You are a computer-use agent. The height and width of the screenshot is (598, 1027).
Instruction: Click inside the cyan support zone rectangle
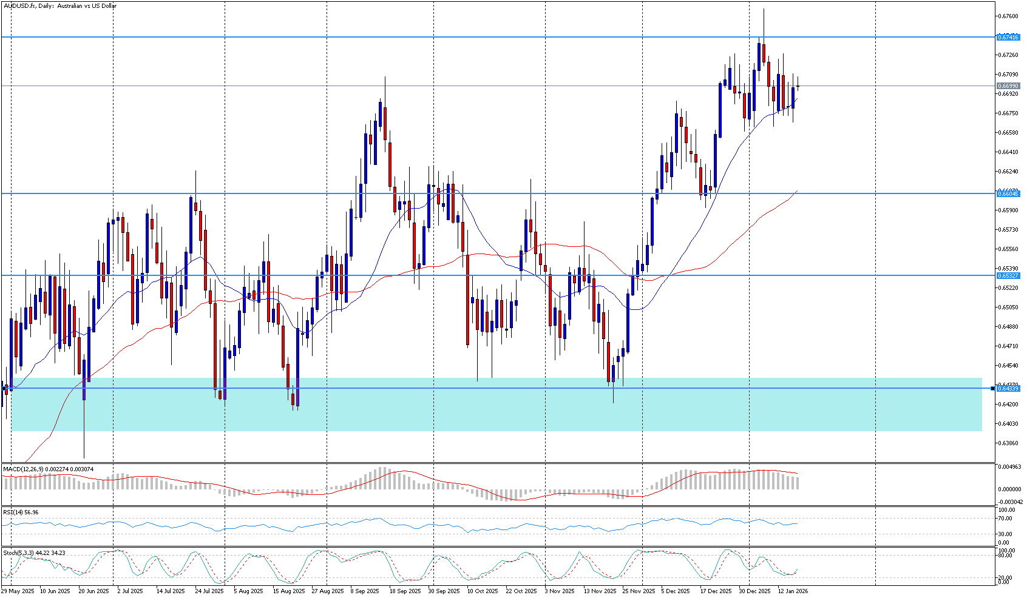tap(486, 412)
